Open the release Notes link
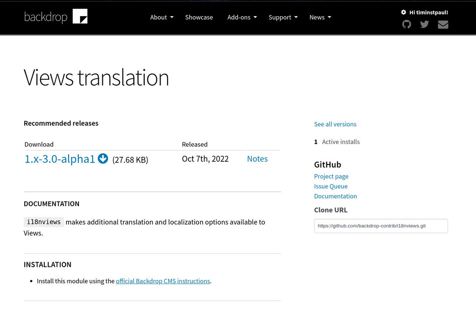Screen dimensions: 476x309 click(x=257, y=159)
